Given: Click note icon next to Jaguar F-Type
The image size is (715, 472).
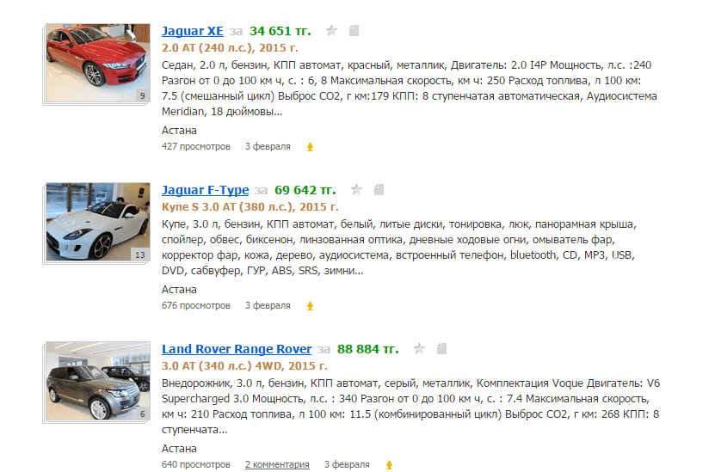Looking at the screenshot, I should pyautogui.click(x=379, y=189).
